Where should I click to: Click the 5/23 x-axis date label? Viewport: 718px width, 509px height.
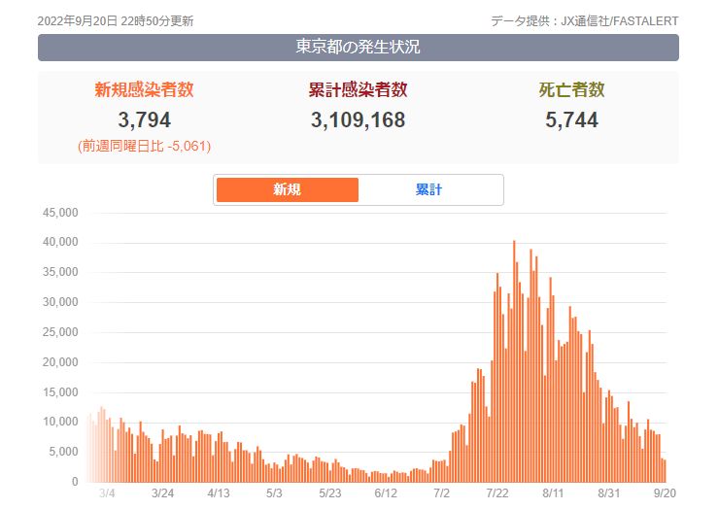pyautogui.click(x=330, y=493)
